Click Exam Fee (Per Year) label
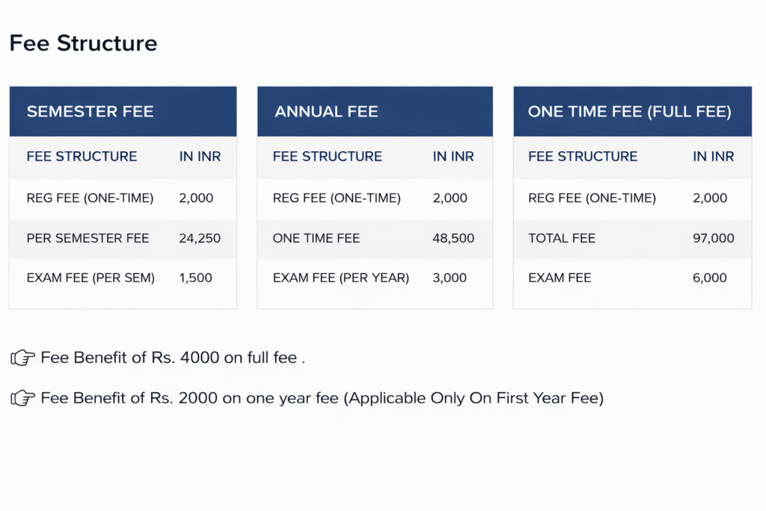The image size is (766, 511). point(341,278)
